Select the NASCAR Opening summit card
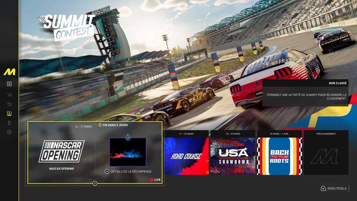This screenshot has height=201, width=357. pyautogui.click(x=95, y=152)
